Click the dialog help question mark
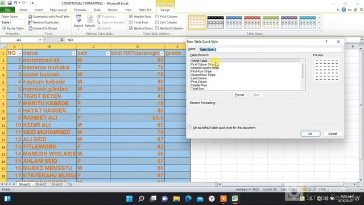The height and width of the screenshot is (205, 364). pos(326,42)
